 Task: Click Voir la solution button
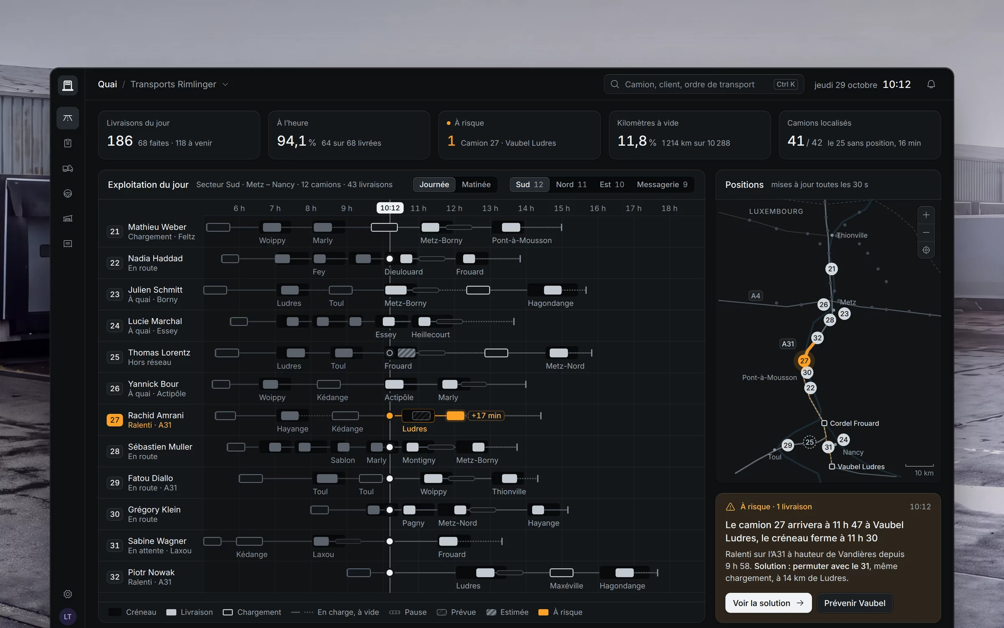click(768, 603)
